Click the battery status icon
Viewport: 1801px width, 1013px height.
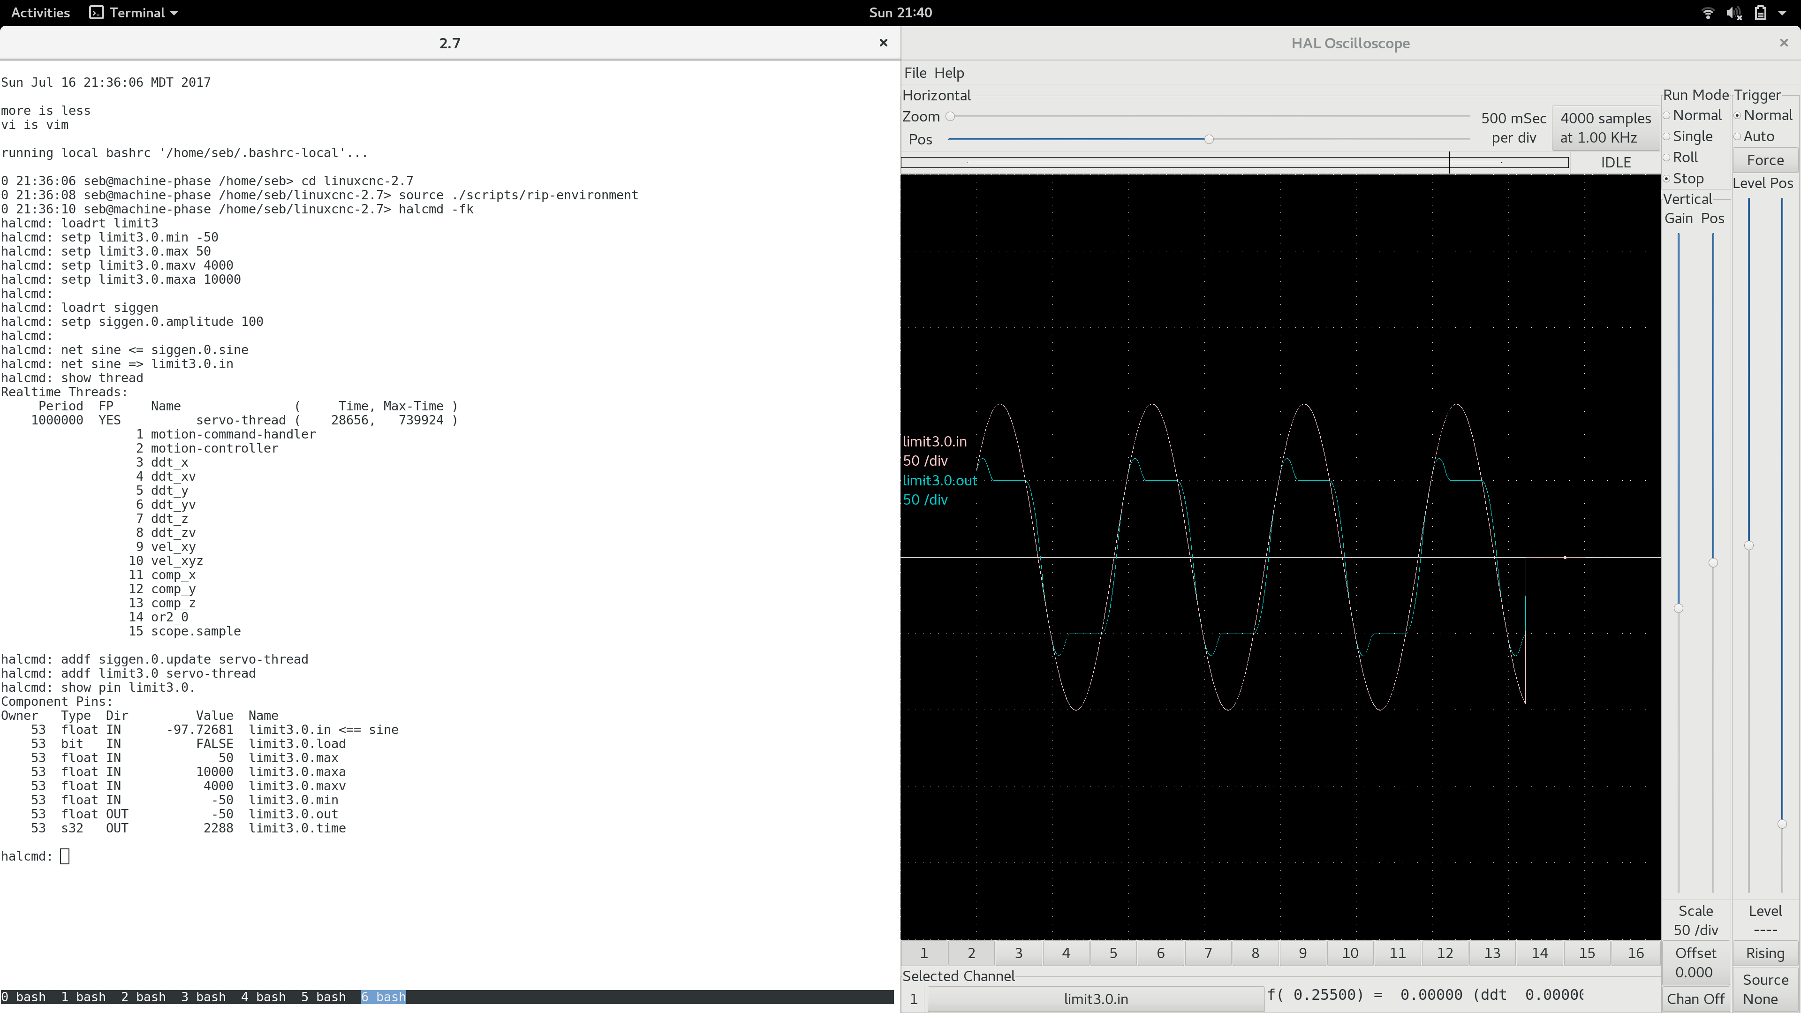[1761, 13]
